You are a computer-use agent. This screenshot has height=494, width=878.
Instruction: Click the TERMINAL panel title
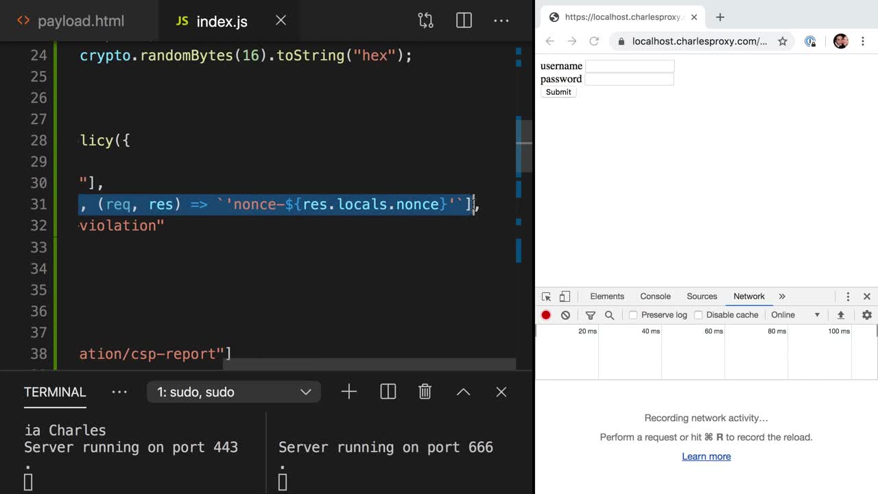coord(55,392)
